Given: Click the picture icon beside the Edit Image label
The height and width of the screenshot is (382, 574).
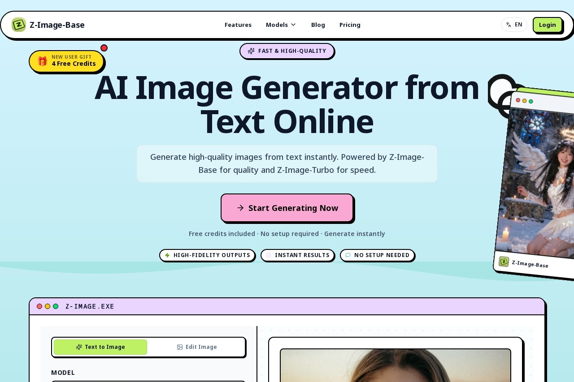Looking at the screenshot, I should point(180,347).
